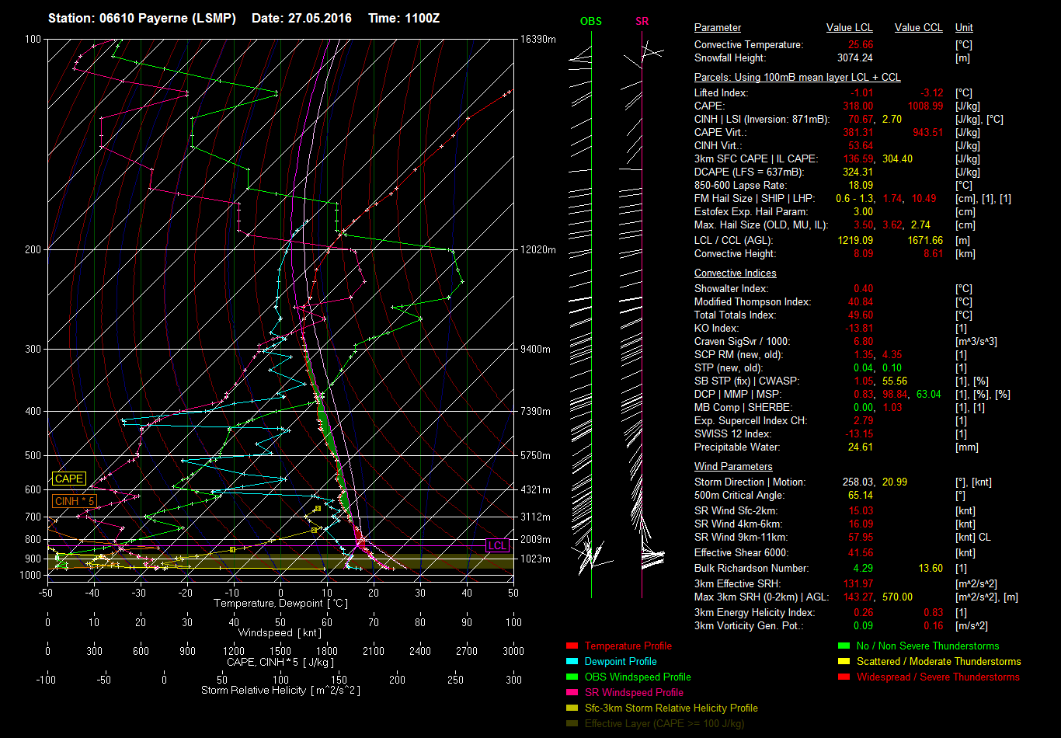Select the SR wind column header
The image size is (1061, 738).
click(x=642, y=22)
